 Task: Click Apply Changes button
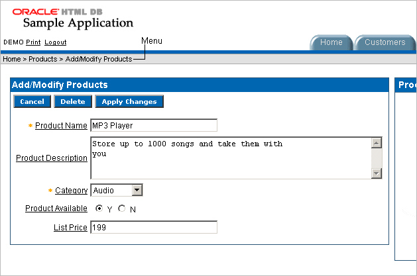(129, 102)
